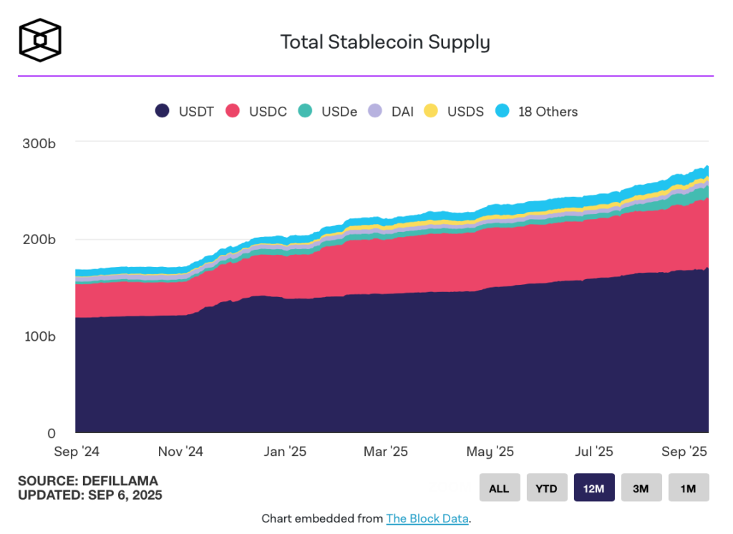Viewport: 733px width, 534px height.
Task: Hide the USDe series via legend
Action: (328, 111)
